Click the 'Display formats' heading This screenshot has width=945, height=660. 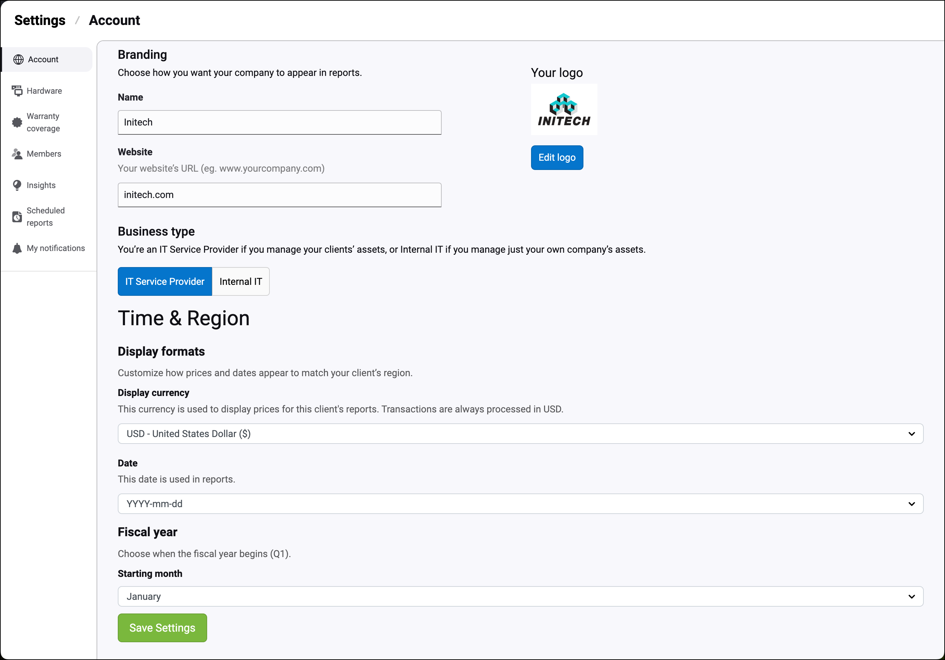pyautogui.click(x=161, y=351)
